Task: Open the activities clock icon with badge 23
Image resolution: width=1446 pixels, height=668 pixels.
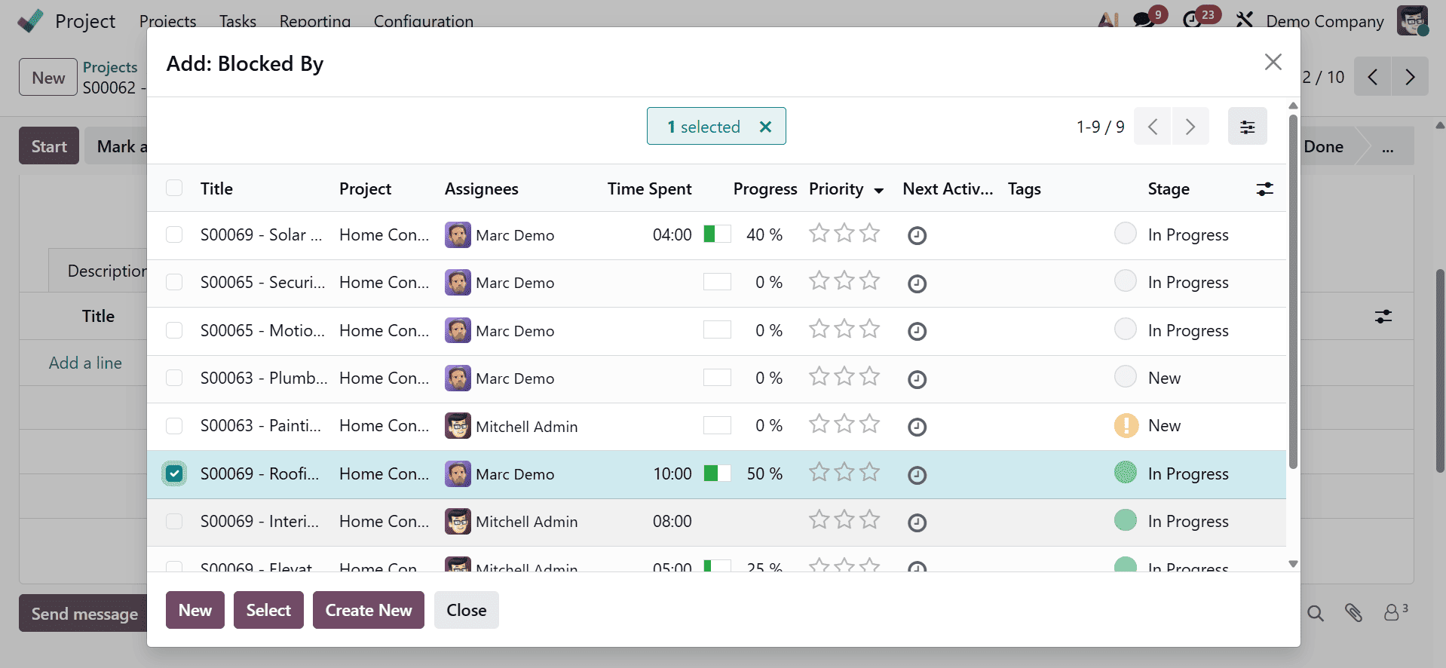Action: click(1192, 20)
